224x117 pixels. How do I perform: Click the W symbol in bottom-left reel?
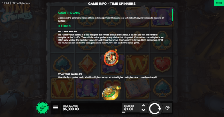[63, 89]
